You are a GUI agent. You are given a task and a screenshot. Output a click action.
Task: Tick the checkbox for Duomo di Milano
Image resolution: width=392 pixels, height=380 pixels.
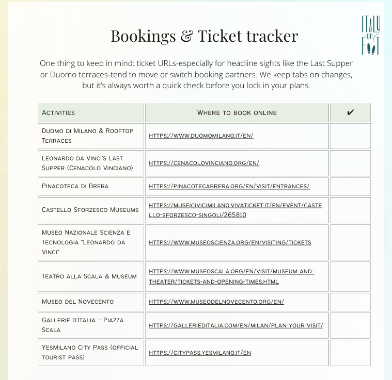350,136
